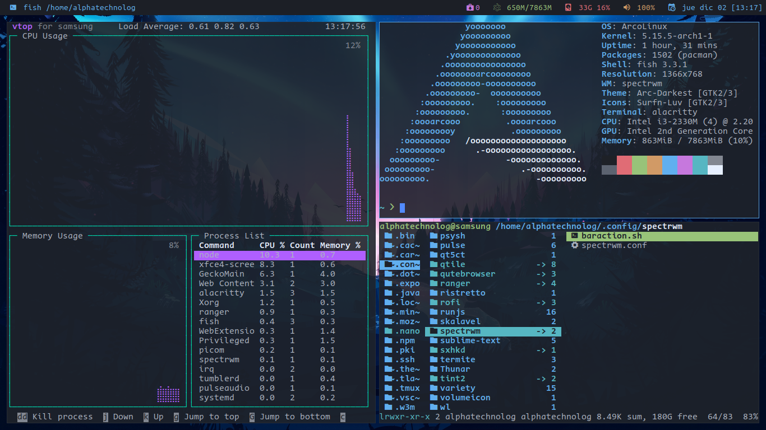Click the memory chip icon beside 650M/7863M
The height and width of the screenshot is (430, 766).
(497, 8)
